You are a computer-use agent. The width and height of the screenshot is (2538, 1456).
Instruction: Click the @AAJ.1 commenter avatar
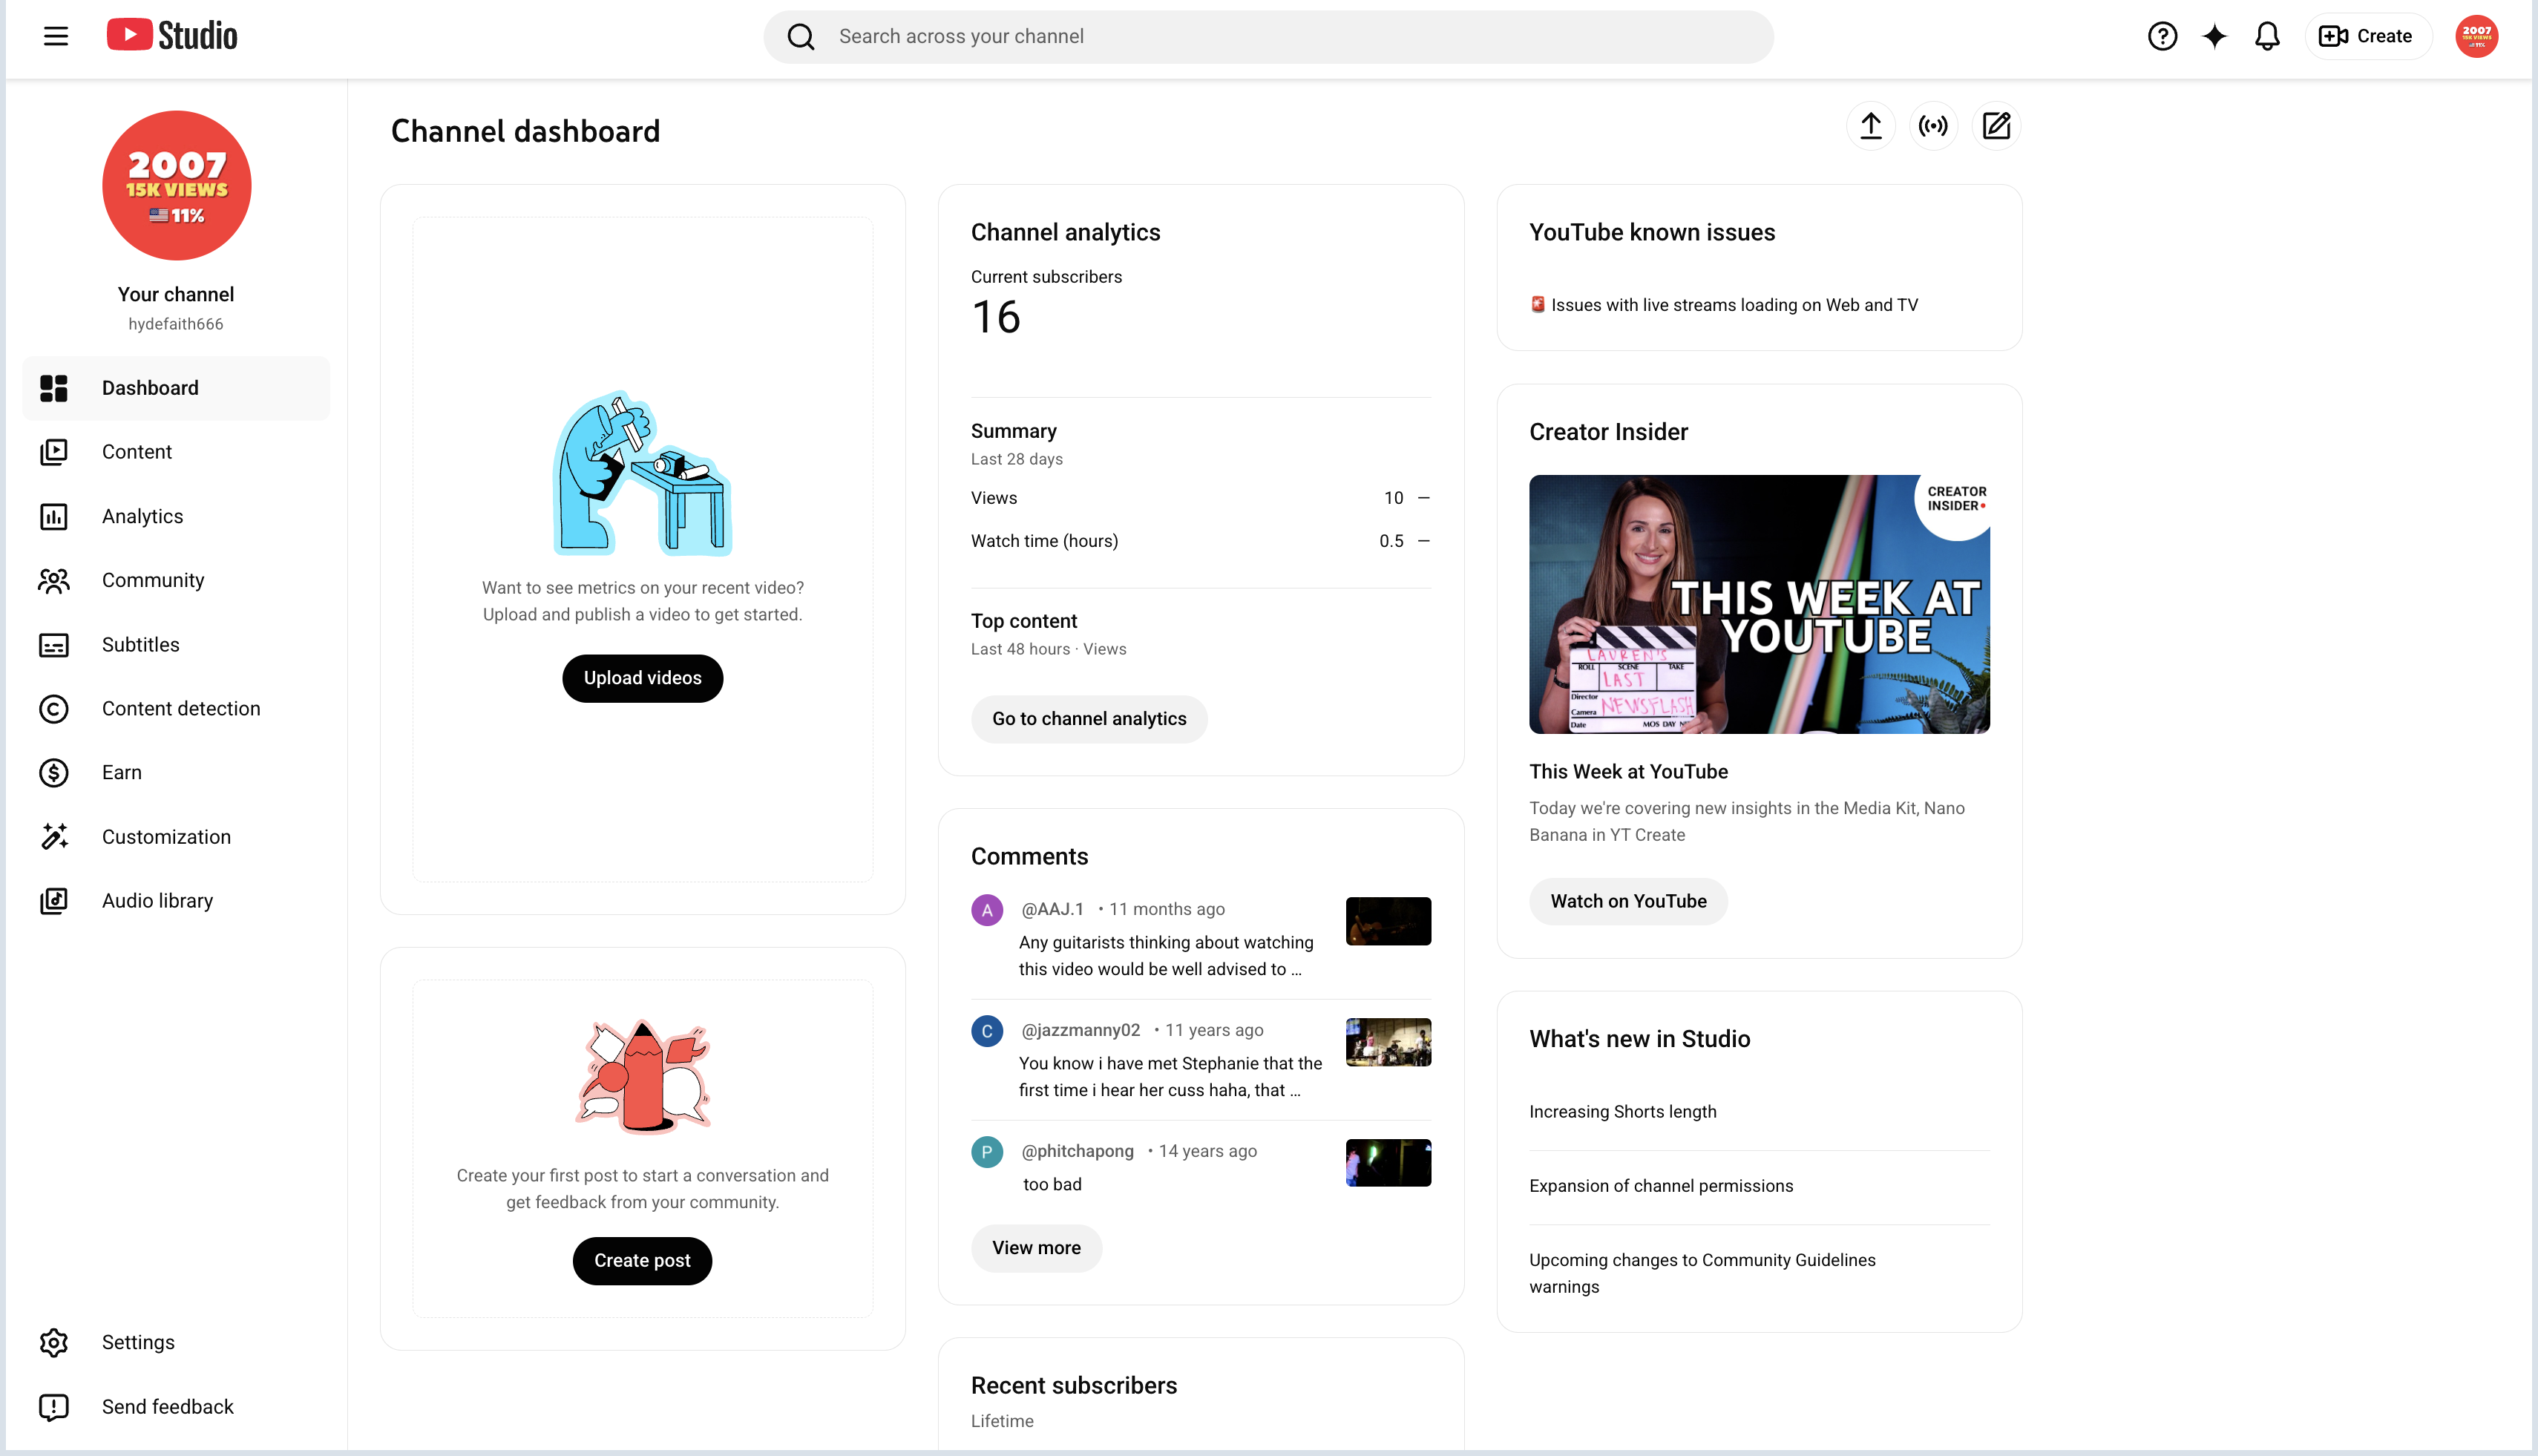(987, 910)
